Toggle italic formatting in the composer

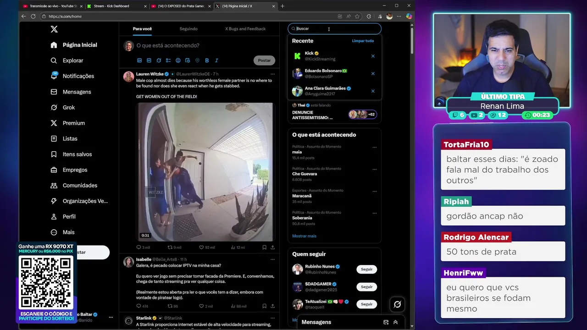click(x=216, y=60)
